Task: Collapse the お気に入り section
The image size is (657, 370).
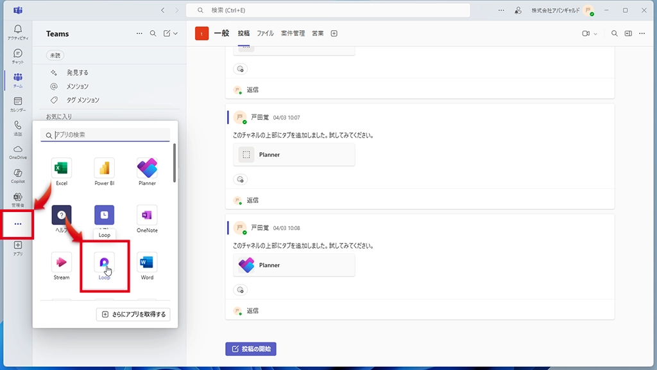Action: click(x=59, y=117)
